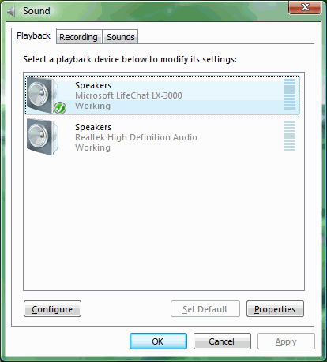Click the Realtek volume level meter

pos(290,136)
